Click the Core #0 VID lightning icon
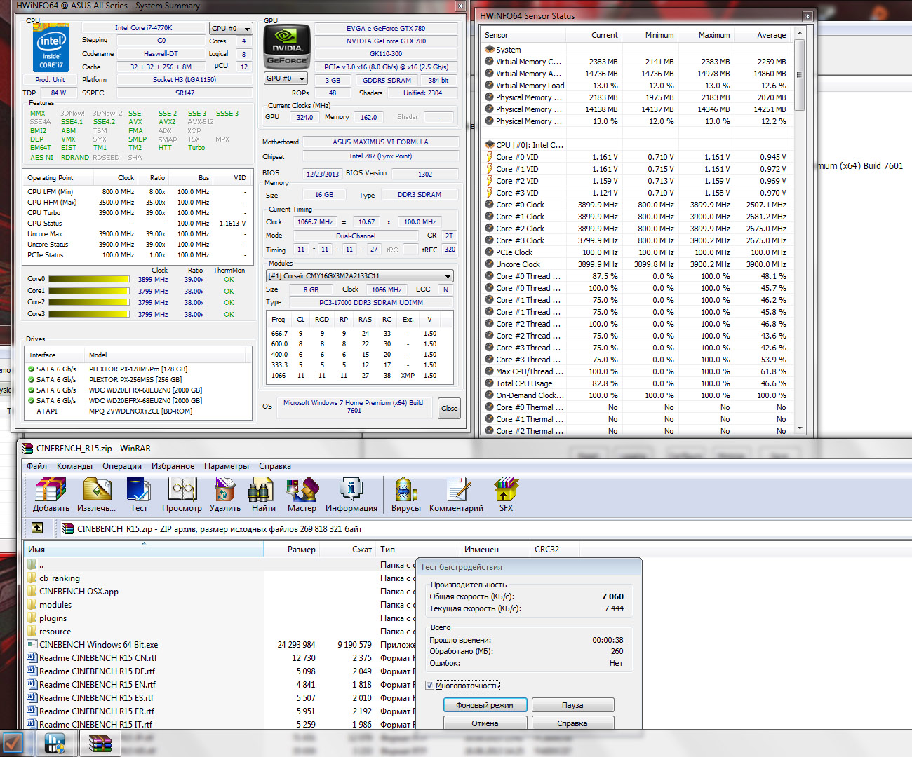912x757 pixels. coord(489,157)
